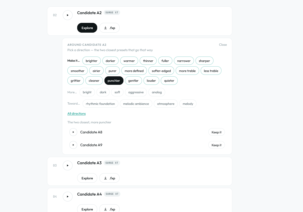303x212 pixels.
Task: Select the sharper direction
Action: (x=204, y=61)
